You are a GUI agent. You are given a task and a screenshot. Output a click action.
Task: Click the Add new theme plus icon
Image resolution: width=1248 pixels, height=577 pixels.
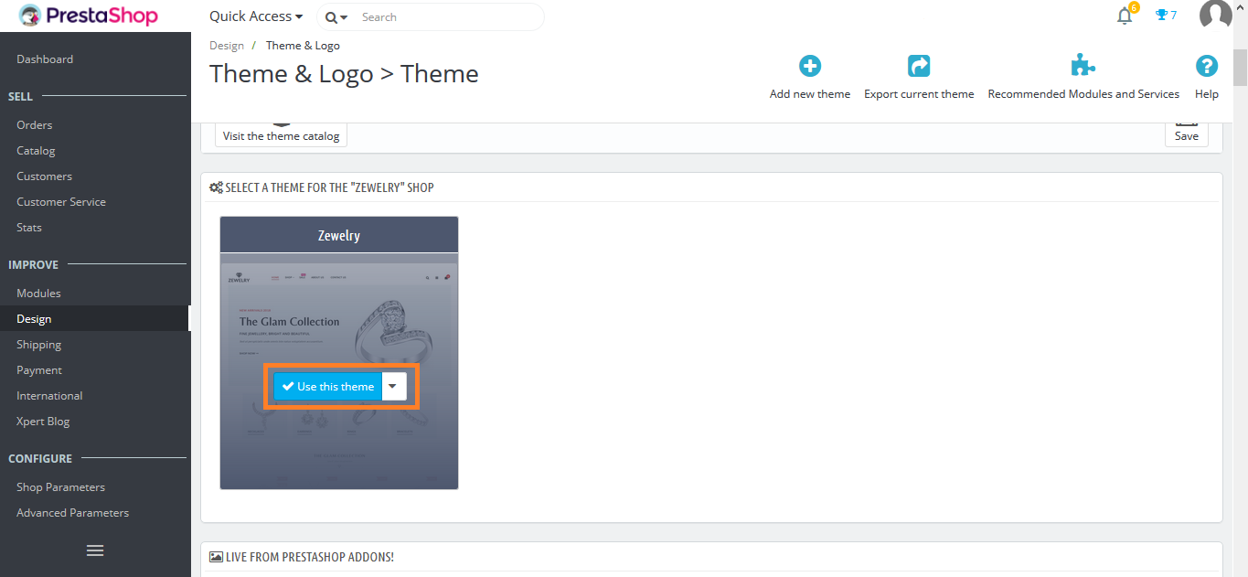810,66
